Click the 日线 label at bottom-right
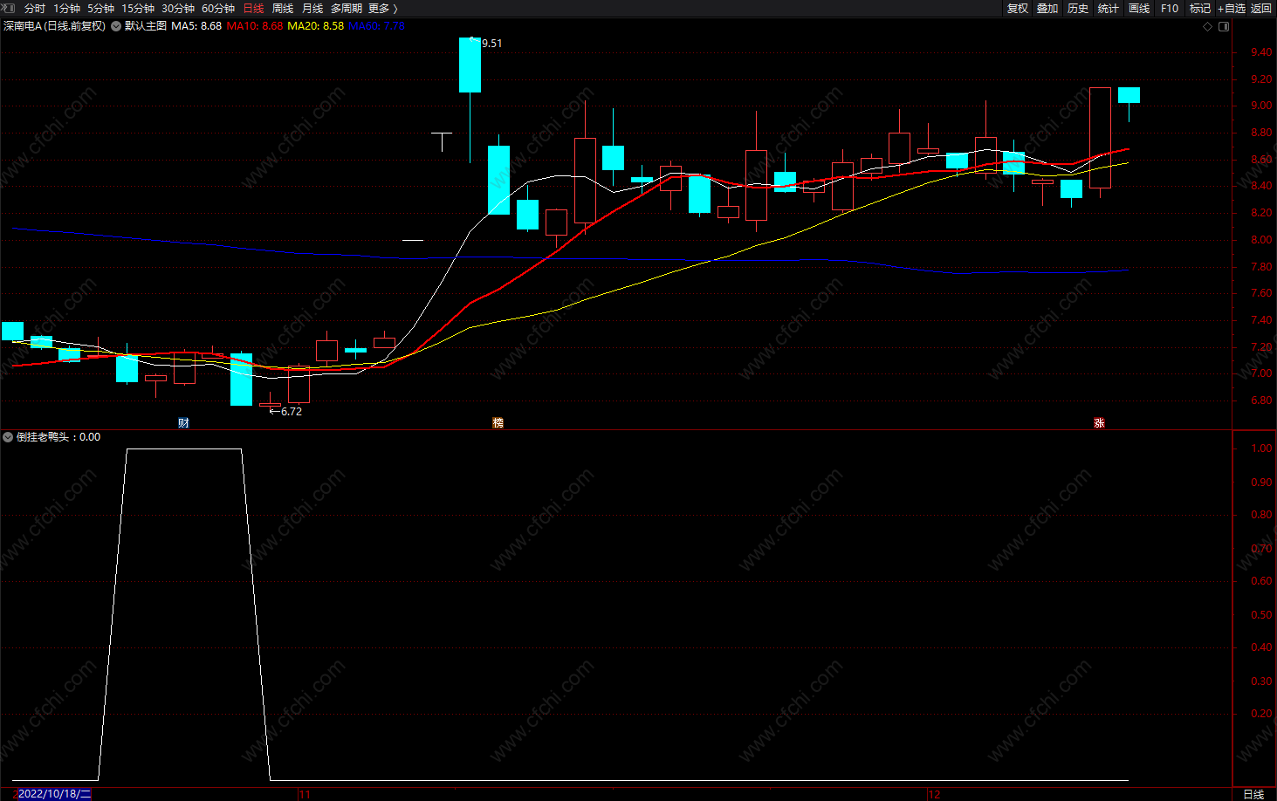 pyautogui.click(x=1253, y=794)
